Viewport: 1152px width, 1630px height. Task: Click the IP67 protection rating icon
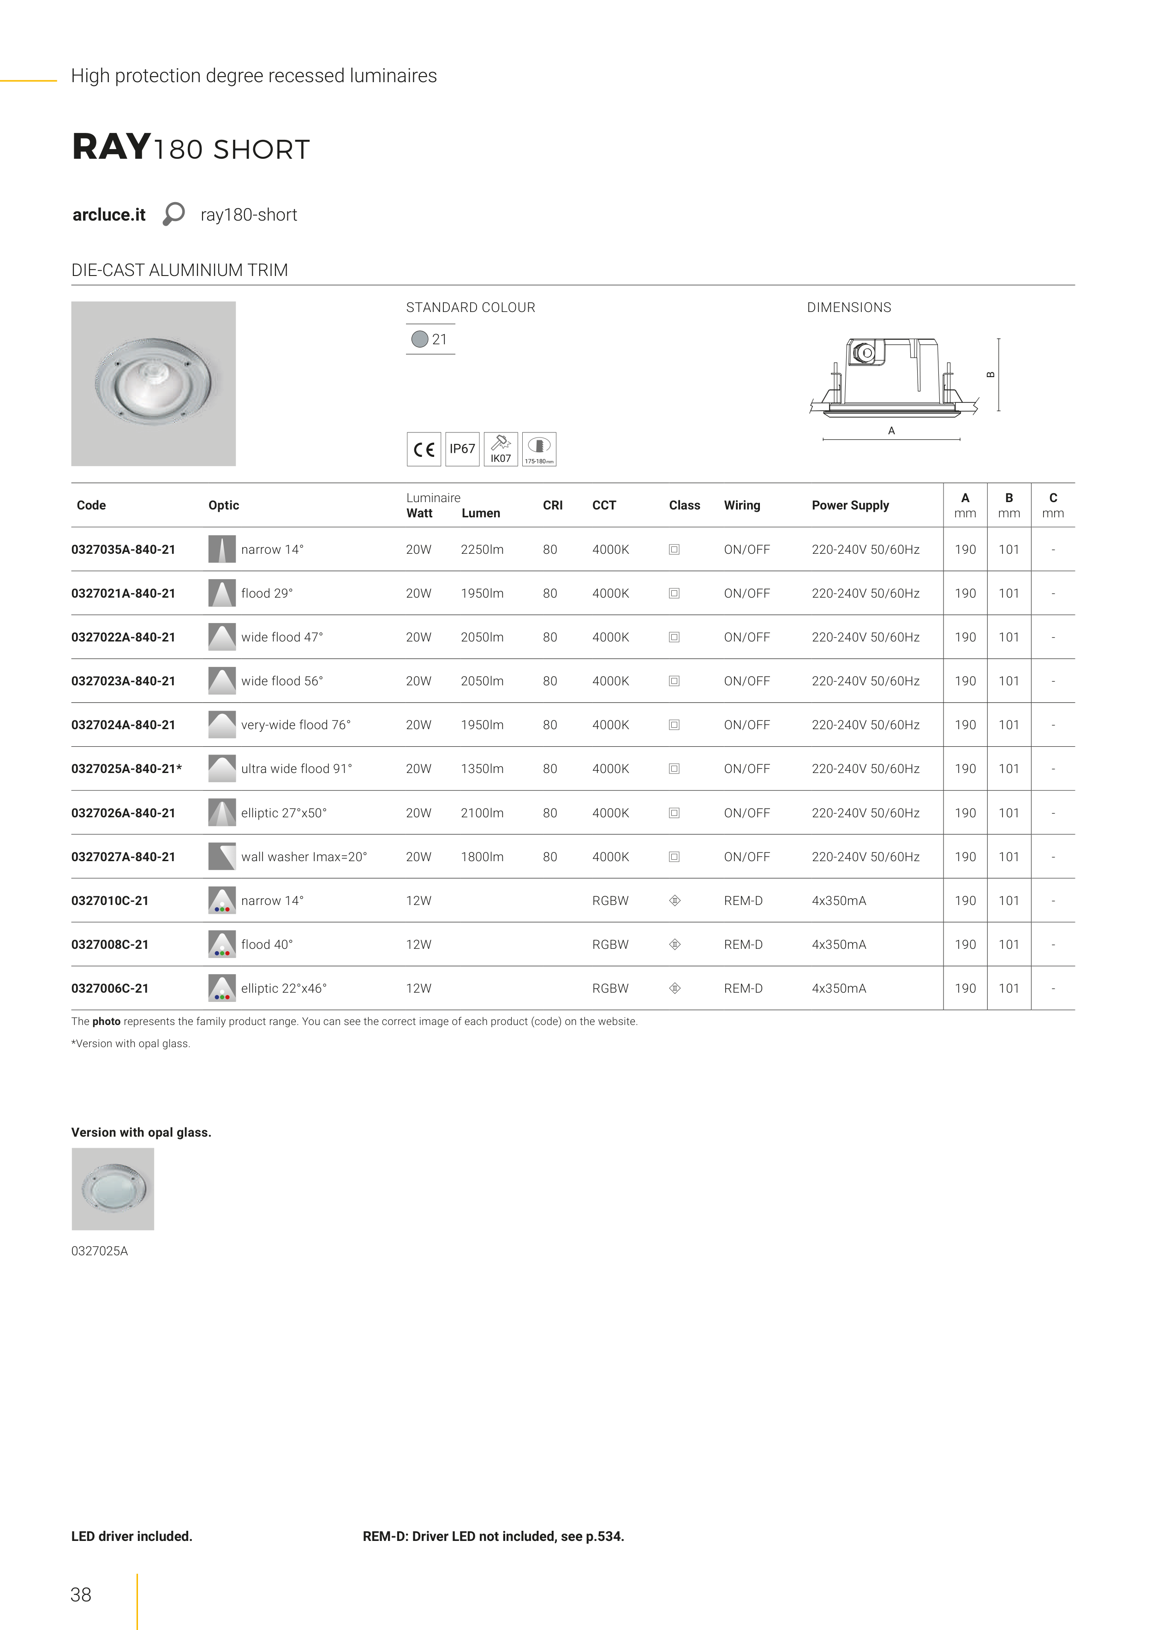462,449
